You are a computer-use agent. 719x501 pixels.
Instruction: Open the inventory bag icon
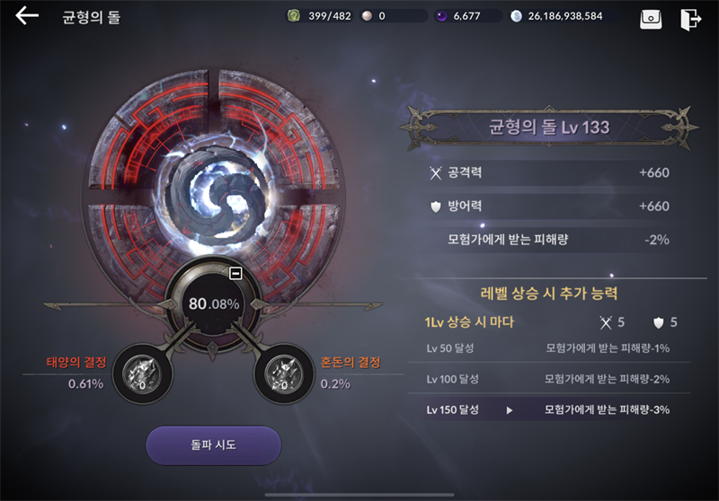651,19
